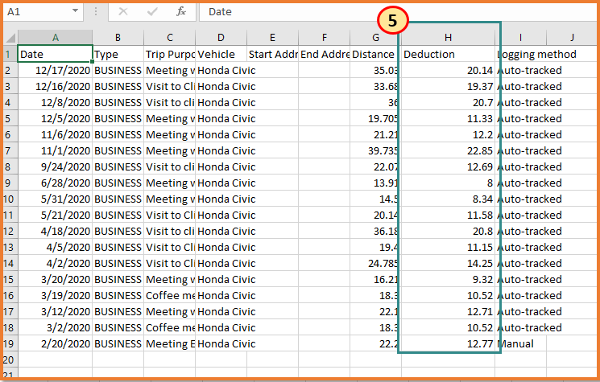This screenshot has width=600, height=382.
Task: Click BUSINESS cell in row 5
Action: coord(118,118)
